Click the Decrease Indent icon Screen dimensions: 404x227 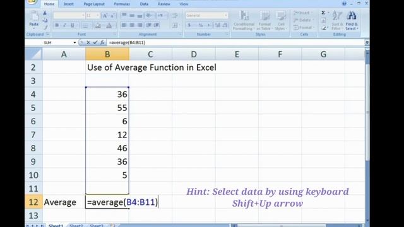pos(149,25)
